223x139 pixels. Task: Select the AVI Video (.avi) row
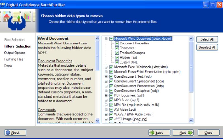coord(125,110)
